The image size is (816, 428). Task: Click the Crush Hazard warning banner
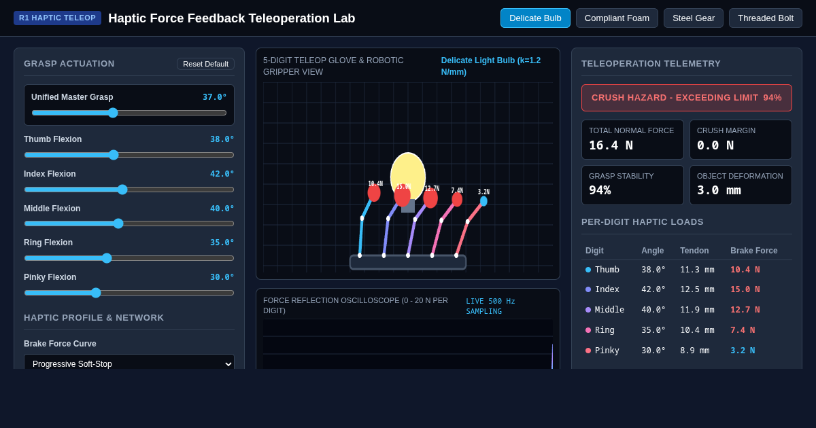point(687,98)
